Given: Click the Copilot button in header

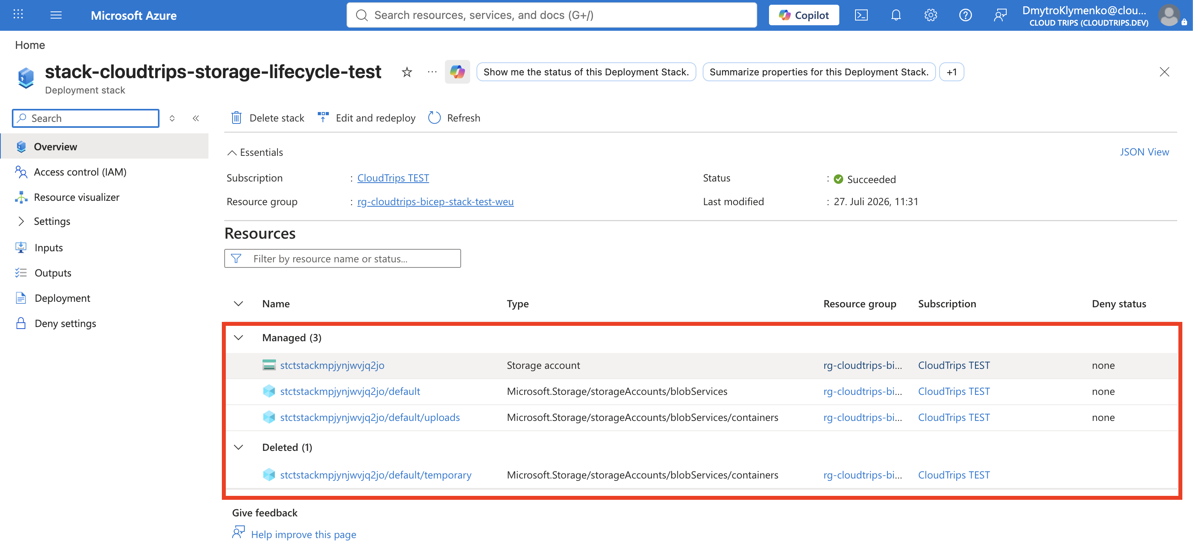Looking at the screenshot, I should [803, 15].
